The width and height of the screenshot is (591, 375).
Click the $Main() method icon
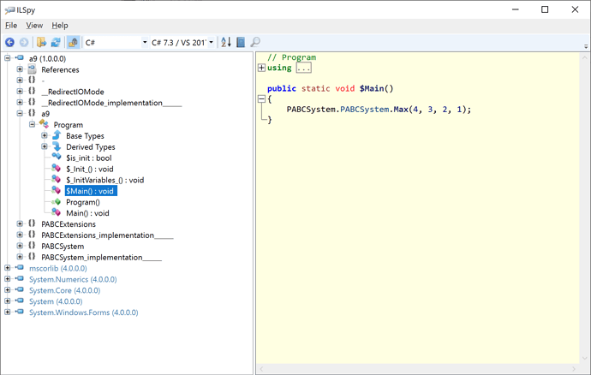57,190
